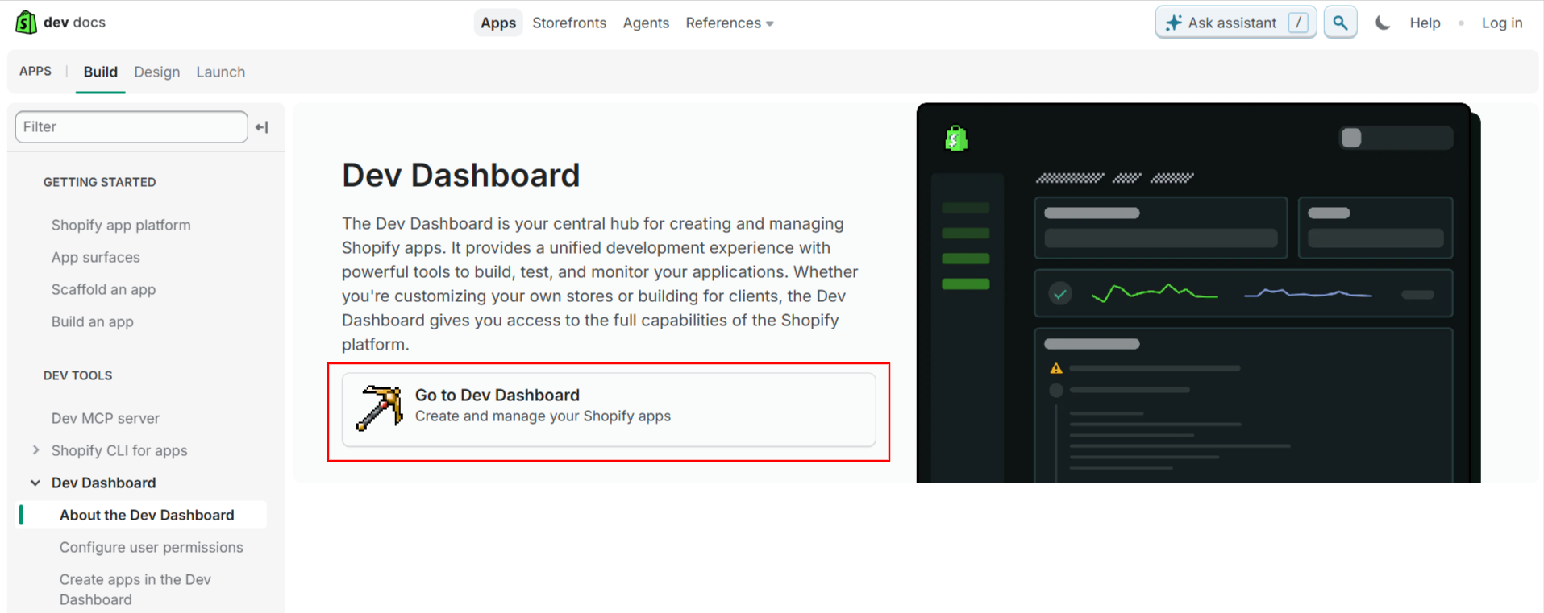The height and width of the screenshot is (613, 1544).
Task: Click the Shopify bag in the dashboard illustration
Action: click(x=956, y=139)
